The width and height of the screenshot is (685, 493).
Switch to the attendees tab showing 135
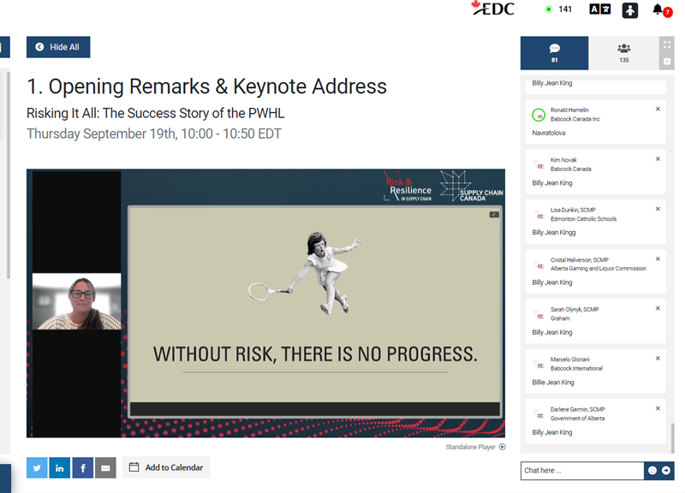(624, 53)
